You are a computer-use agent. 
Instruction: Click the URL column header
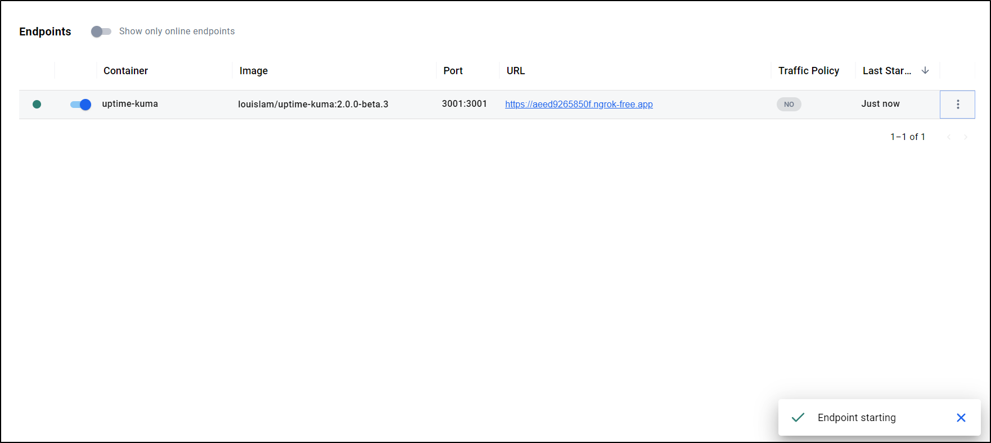pyautogui.click(x=515, y=71)
